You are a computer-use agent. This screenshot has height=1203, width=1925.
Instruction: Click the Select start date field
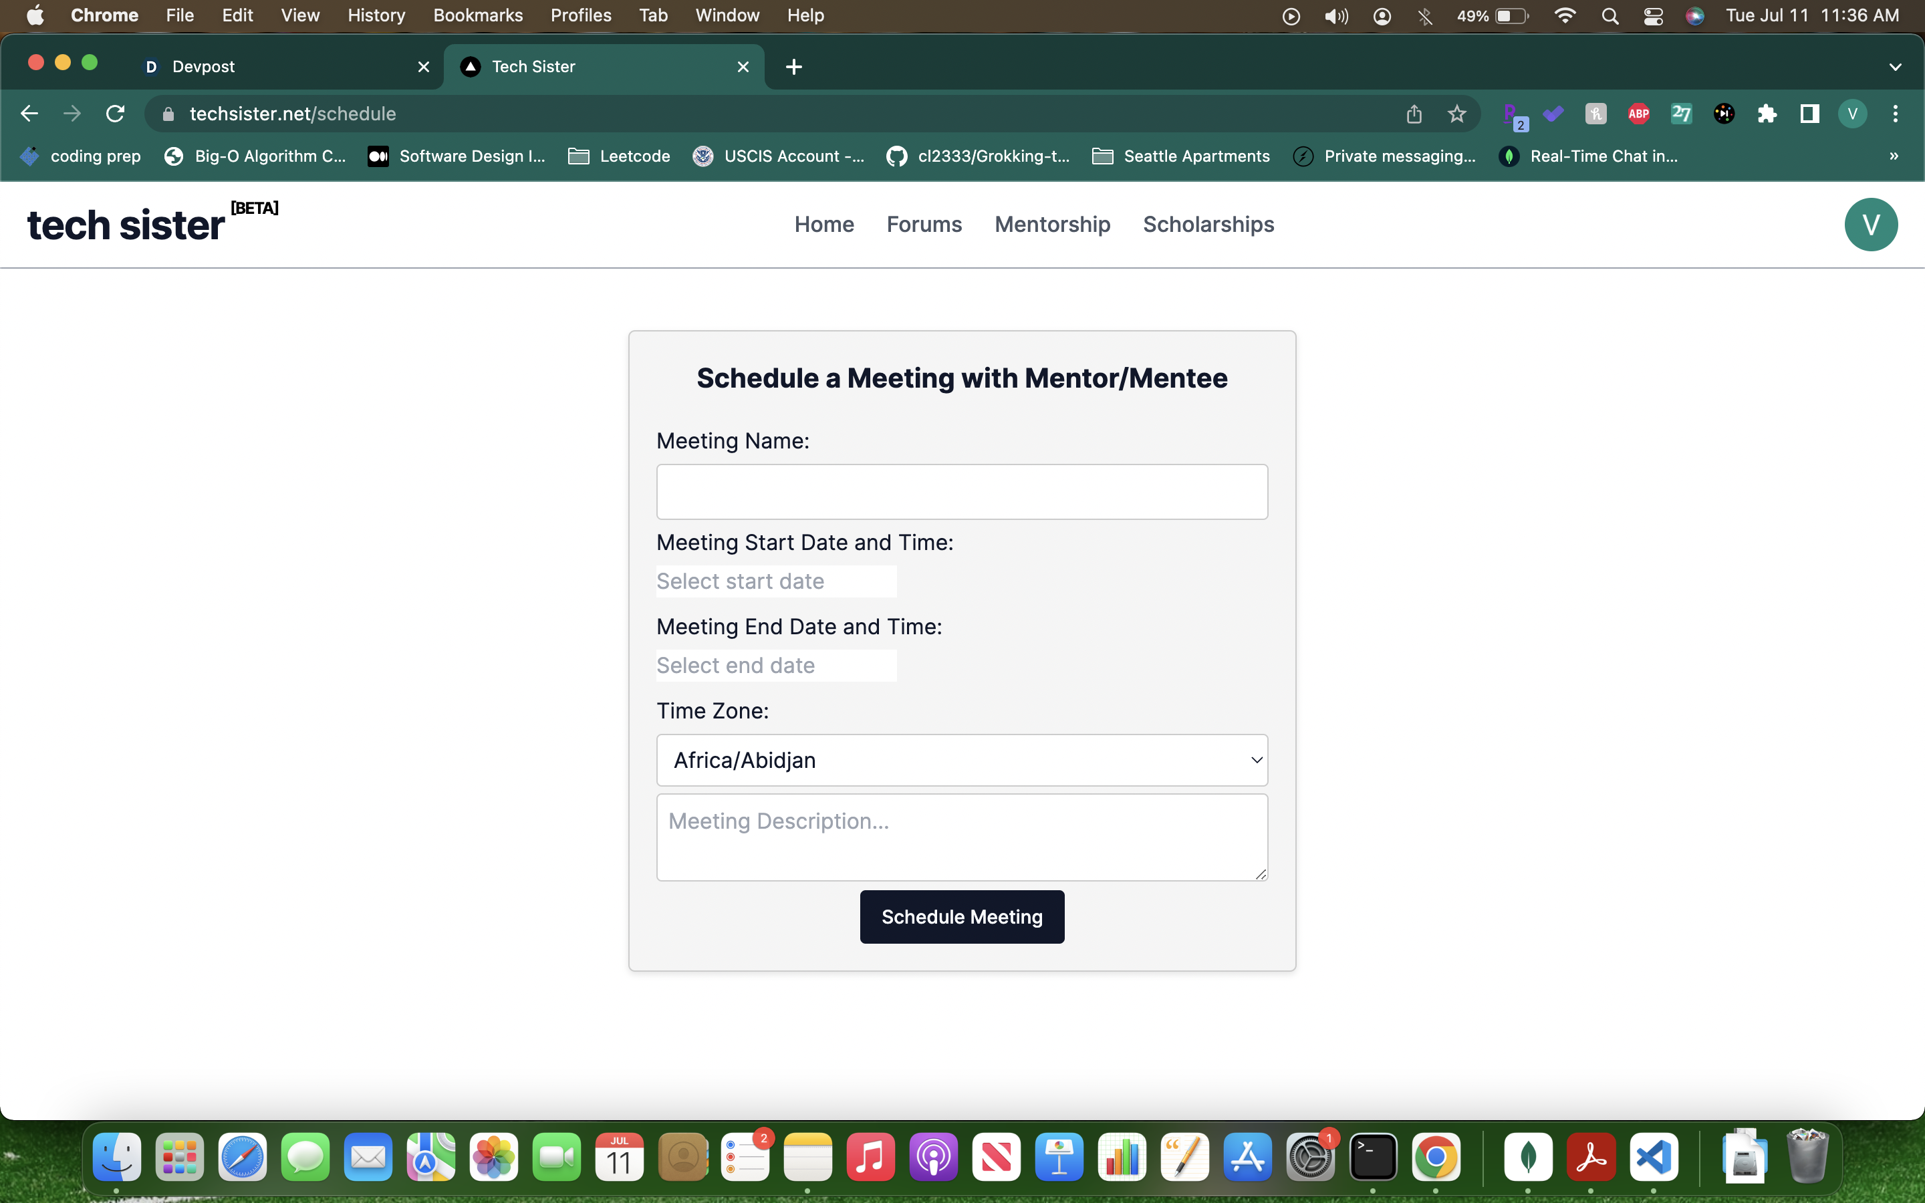pyautogui.click(x=775, y=581)
